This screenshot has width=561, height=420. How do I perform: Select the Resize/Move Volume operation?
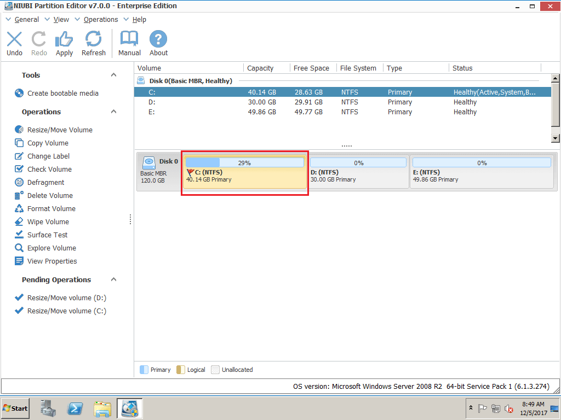[x=60, y=130]
